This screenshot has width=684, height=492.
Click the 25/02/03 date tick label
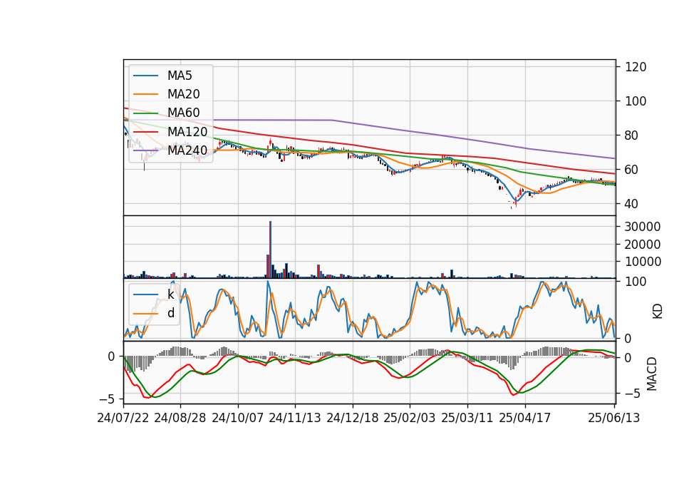pos(410,418)
